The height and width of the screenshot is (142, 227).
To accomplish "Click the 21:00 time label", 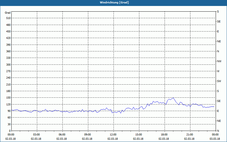I will (x=190, y=135).
